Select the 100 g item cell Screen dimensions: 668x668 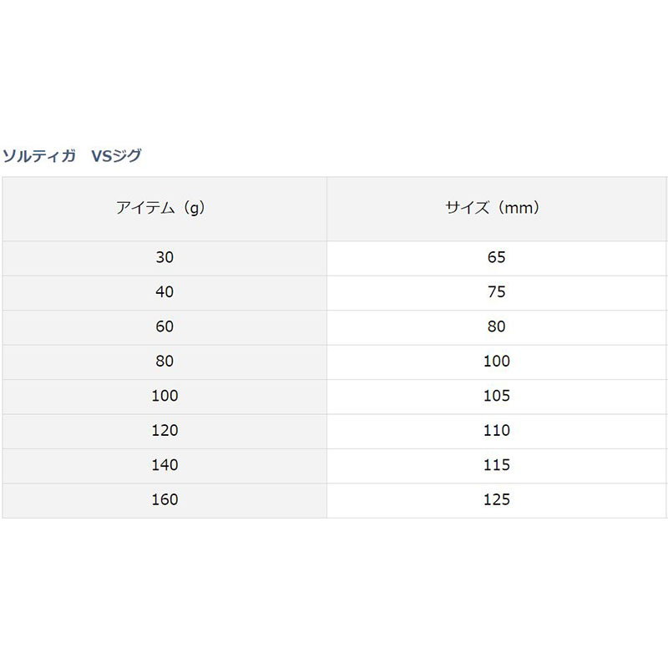(x=164, y=396)
